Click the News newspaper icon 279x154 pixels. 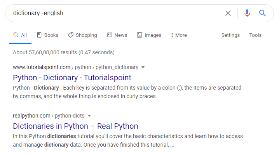pyautogui.click(x=110, y=35)
